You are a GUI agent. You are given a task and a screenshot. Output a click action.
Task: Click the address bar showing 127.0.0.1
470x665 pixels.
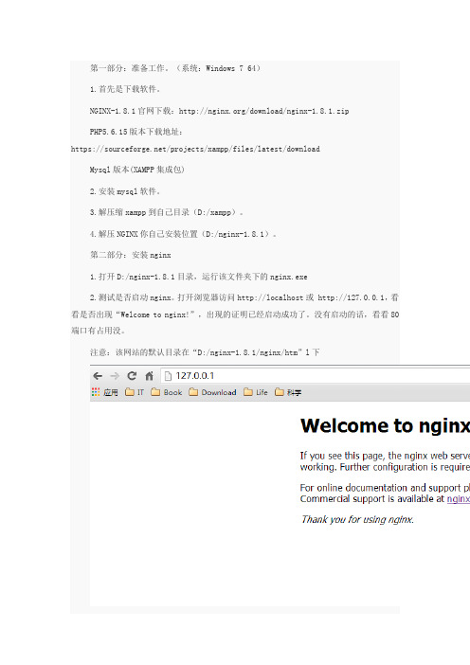click(x=316, y=376)
